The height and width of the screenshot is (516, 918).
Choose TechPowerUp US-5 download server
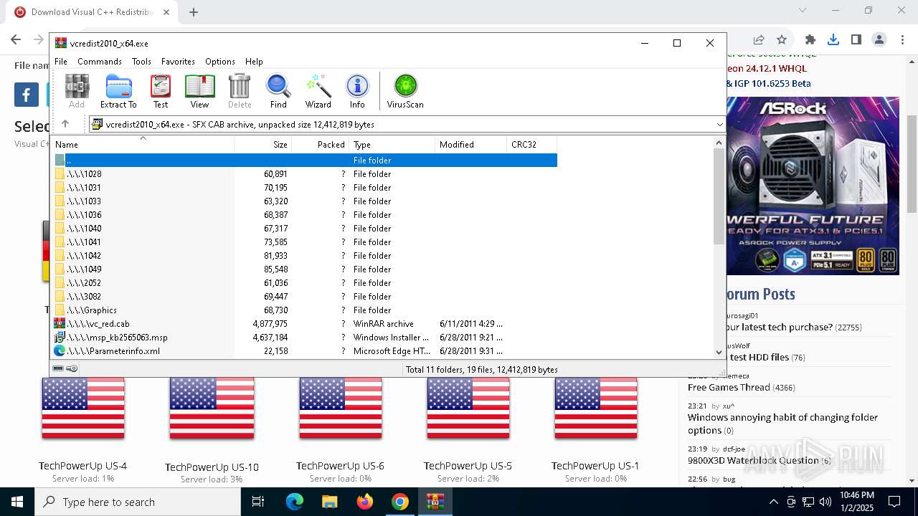[x=468, y=408]
